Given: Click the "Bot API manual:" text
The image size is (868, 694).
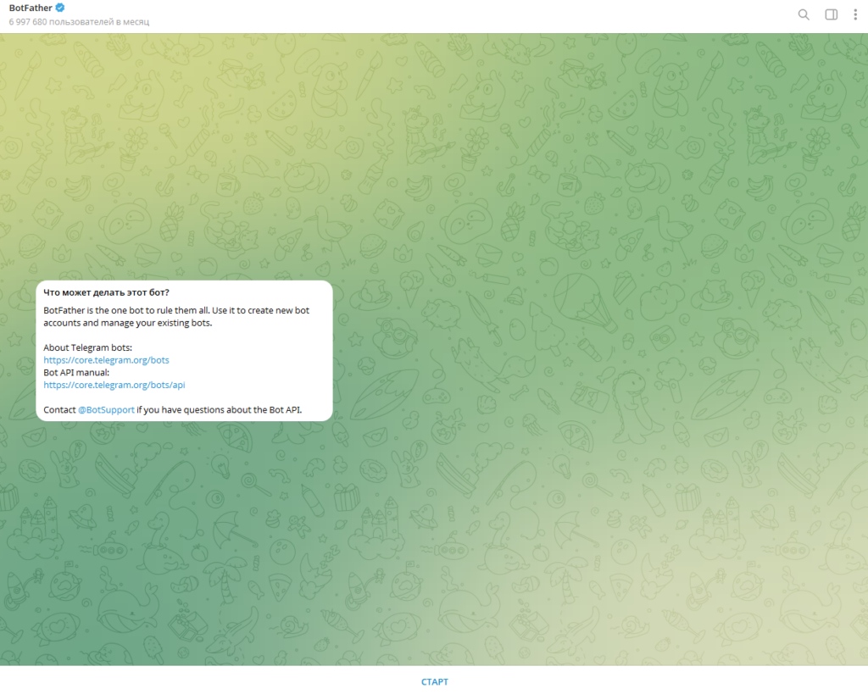Looking at the screenshot, I should point(76,373).
